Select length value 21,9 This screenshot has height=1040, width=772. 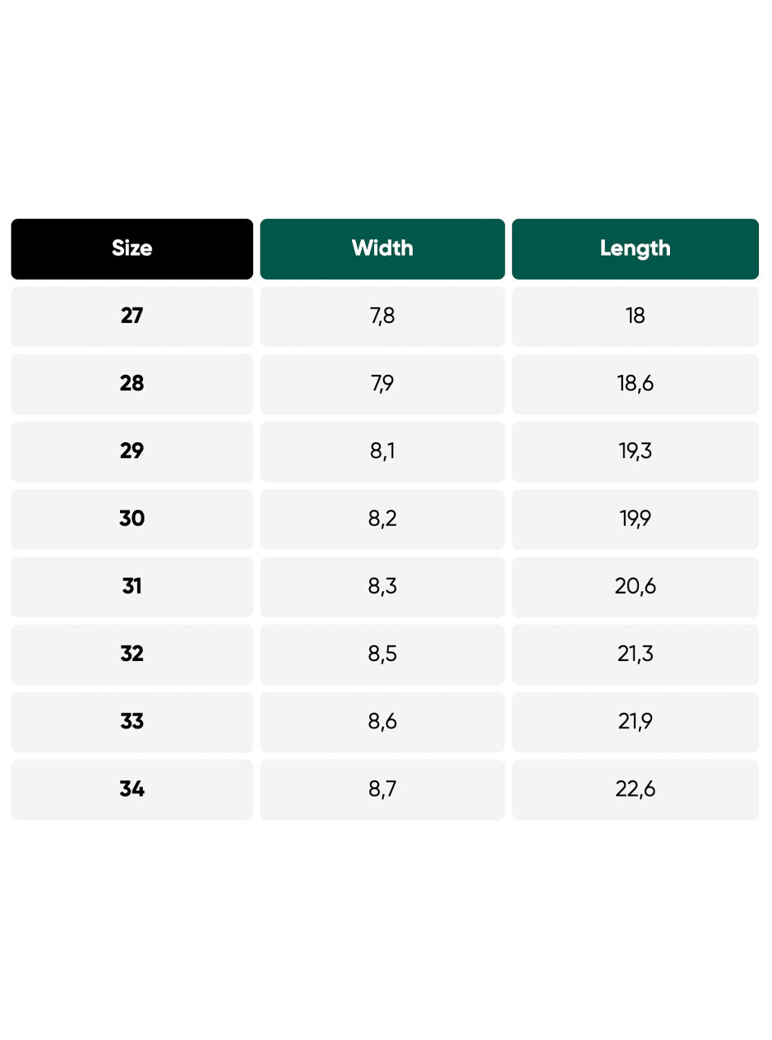pos(636,722)
